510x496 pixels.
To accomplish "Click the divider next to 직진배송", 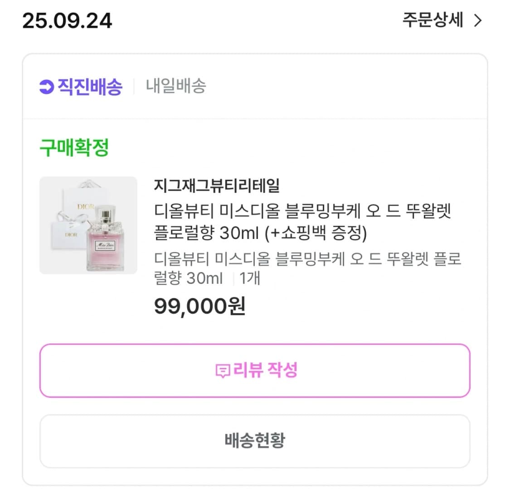I will point(133,86).
